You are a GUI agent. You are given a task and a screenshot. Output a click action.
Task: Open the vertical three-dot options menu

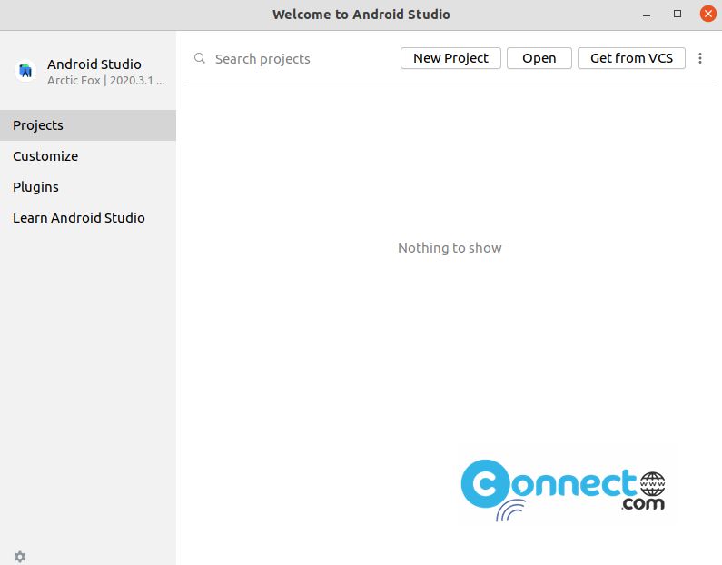tap(700, 58)
